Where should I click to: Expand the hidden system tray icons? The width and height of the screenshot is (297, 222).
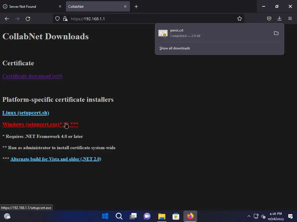coord(249,216)
